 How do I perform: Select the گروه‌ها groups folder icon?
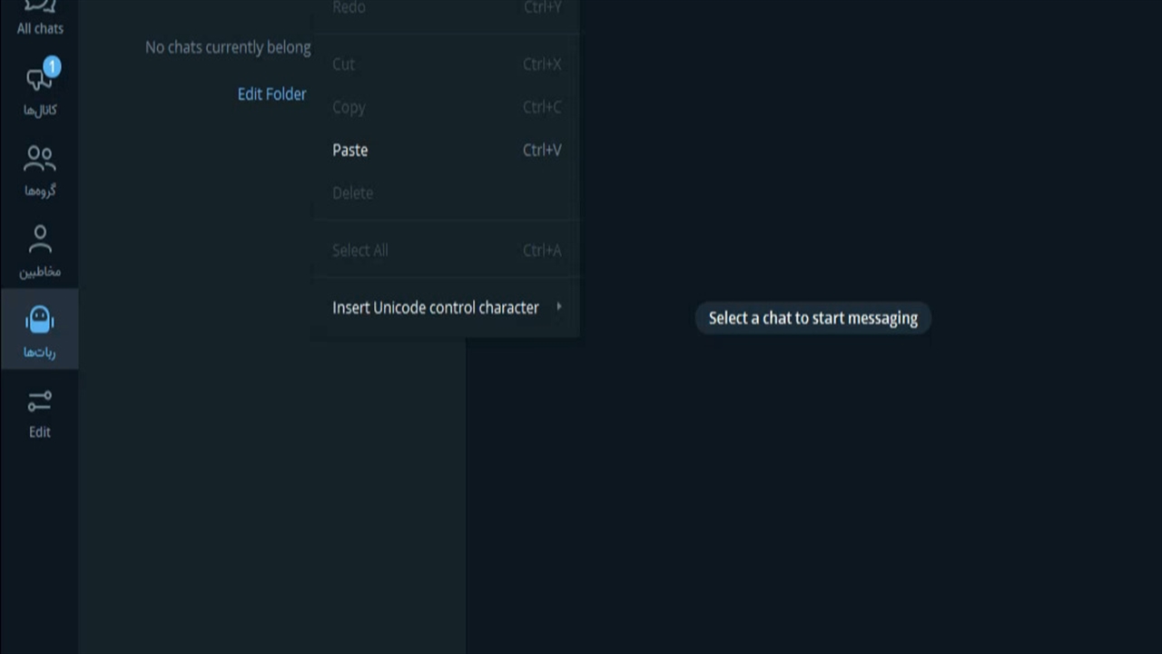(39, 159)
